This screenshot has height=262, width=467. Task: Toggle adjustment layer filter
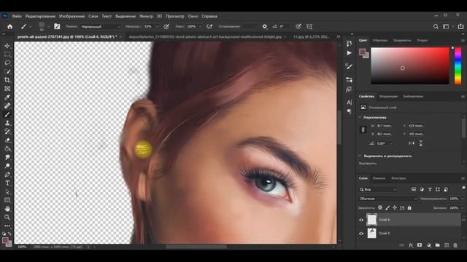tap(422, 189)
